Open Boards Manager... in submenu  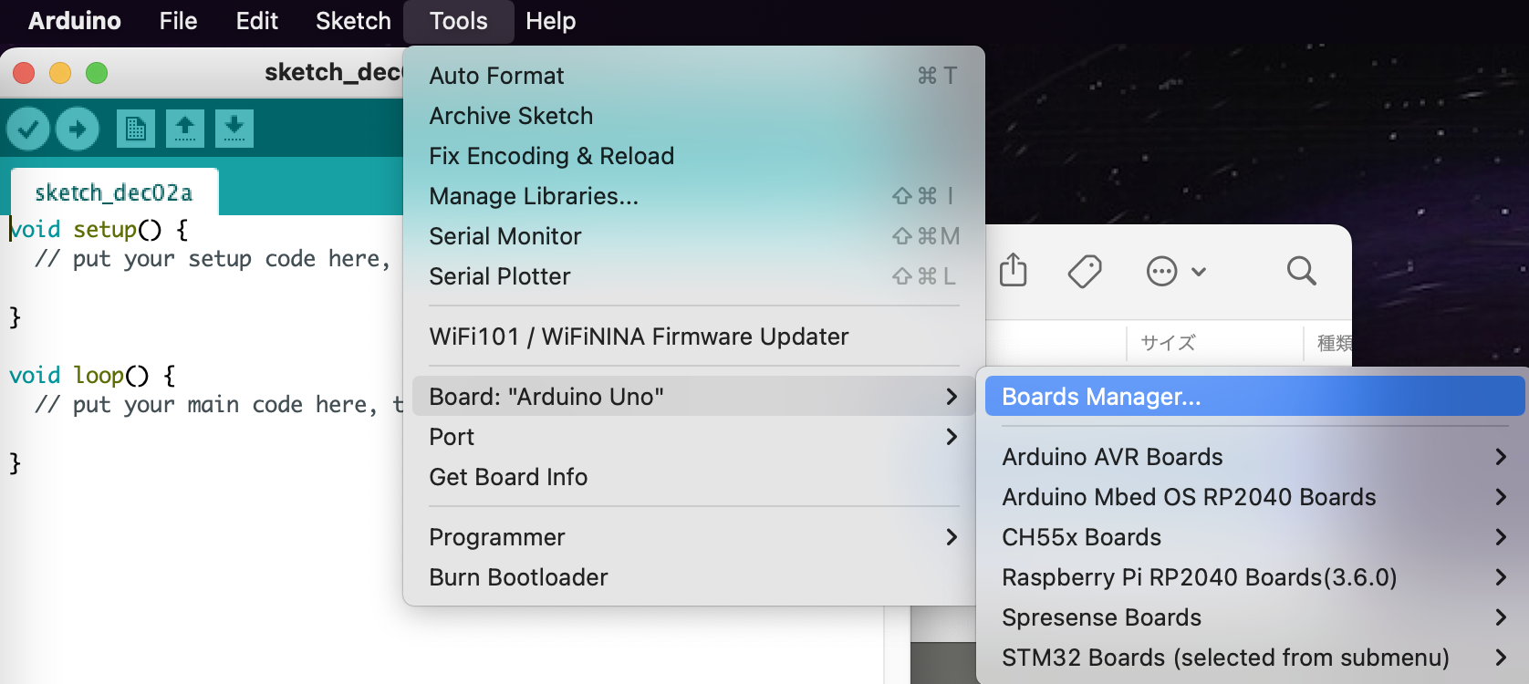coord(1255,397)
